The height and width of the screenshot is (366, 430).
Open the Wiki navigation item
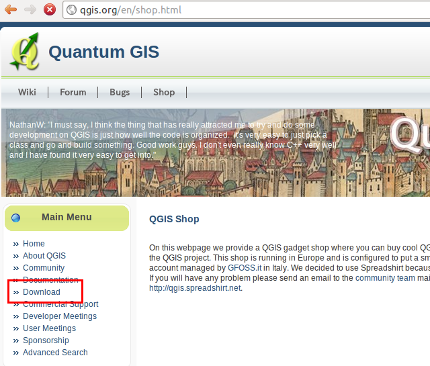(27, 92)
